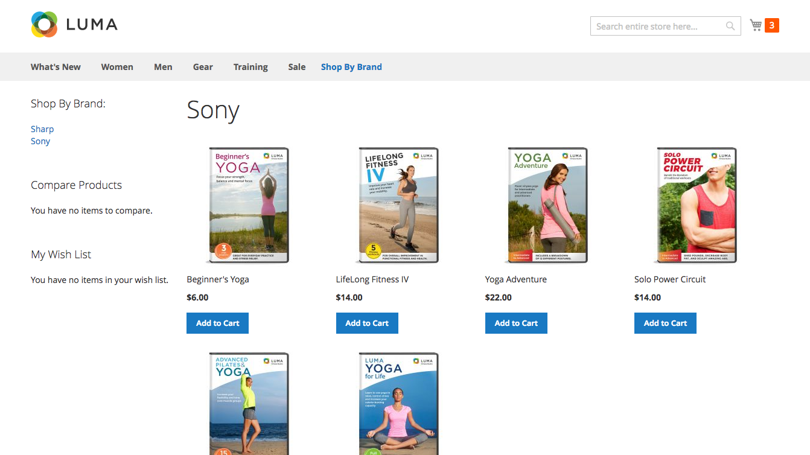Open the What's New menu

click(56, 67)
